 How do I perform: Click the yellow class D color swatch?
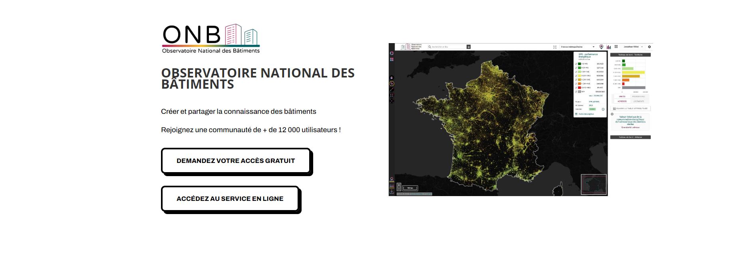coord(580,75)
